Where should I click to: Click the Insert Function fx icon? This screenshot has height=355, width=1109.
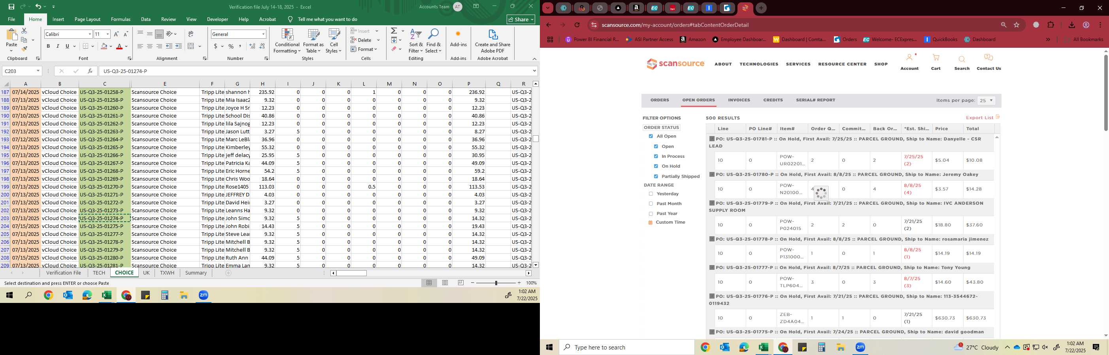point(90,71)
